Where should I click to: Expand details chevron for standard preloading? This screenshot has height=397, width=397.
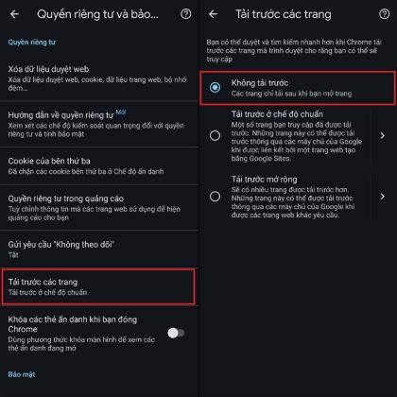click(x=383, y=136)
